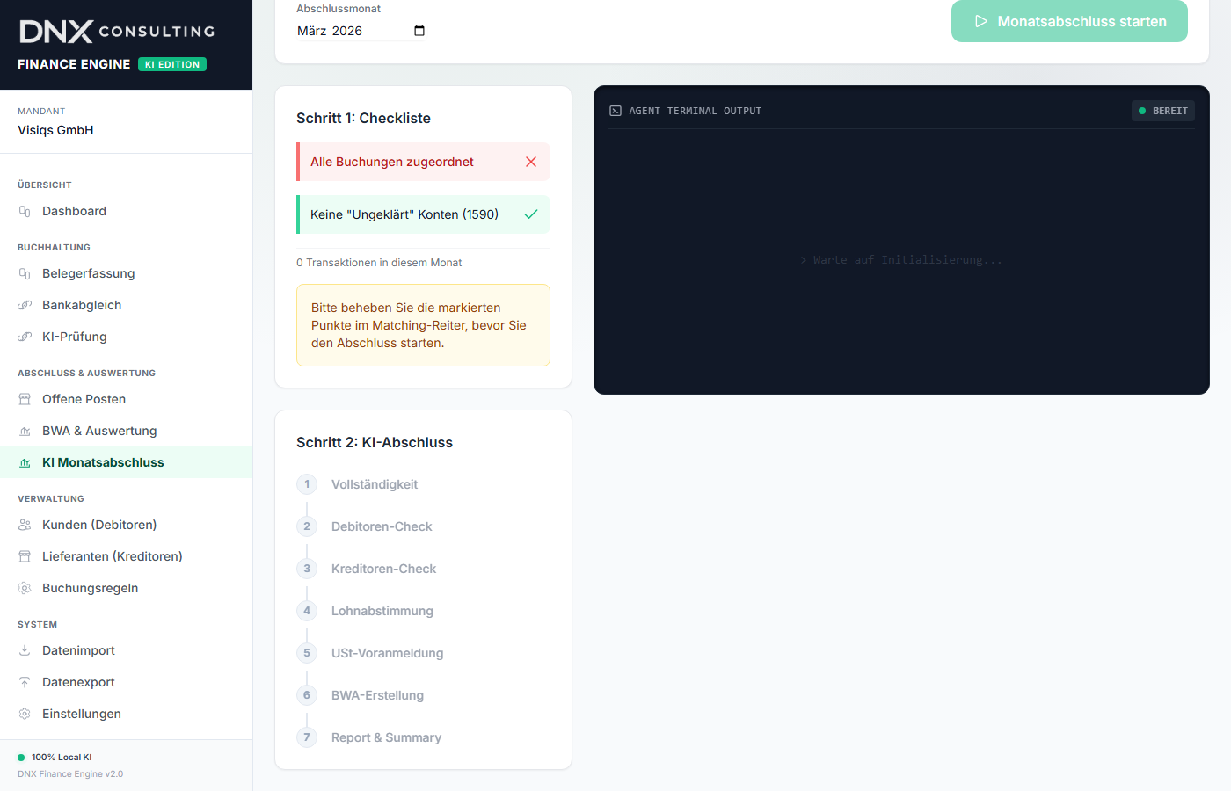Click the BEREIT status indicator
Image resolution: width=1231 pixels, height=791 pixels.
(1162, 112)
